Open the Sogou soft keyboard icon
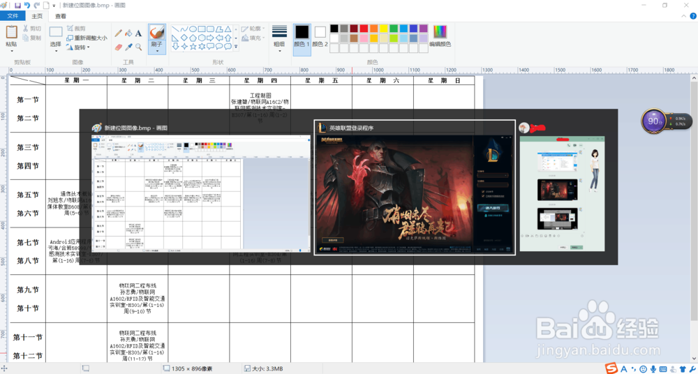 (x=663, y=368)
